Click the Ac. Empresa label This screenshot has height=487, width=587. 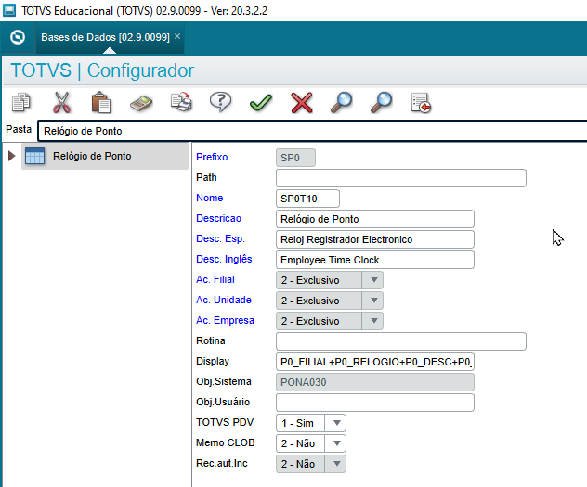point(225,320)
